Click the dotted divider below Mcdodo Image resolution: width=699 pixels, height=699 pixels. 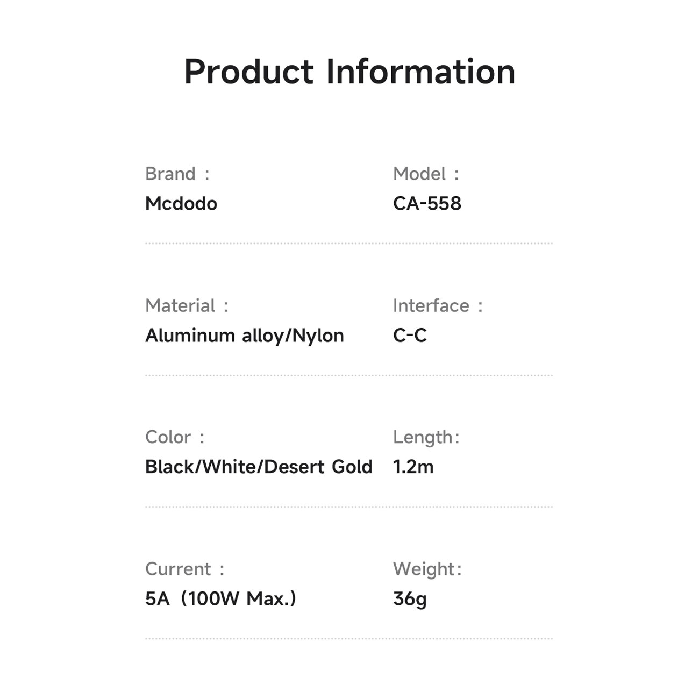pos(349,244)
